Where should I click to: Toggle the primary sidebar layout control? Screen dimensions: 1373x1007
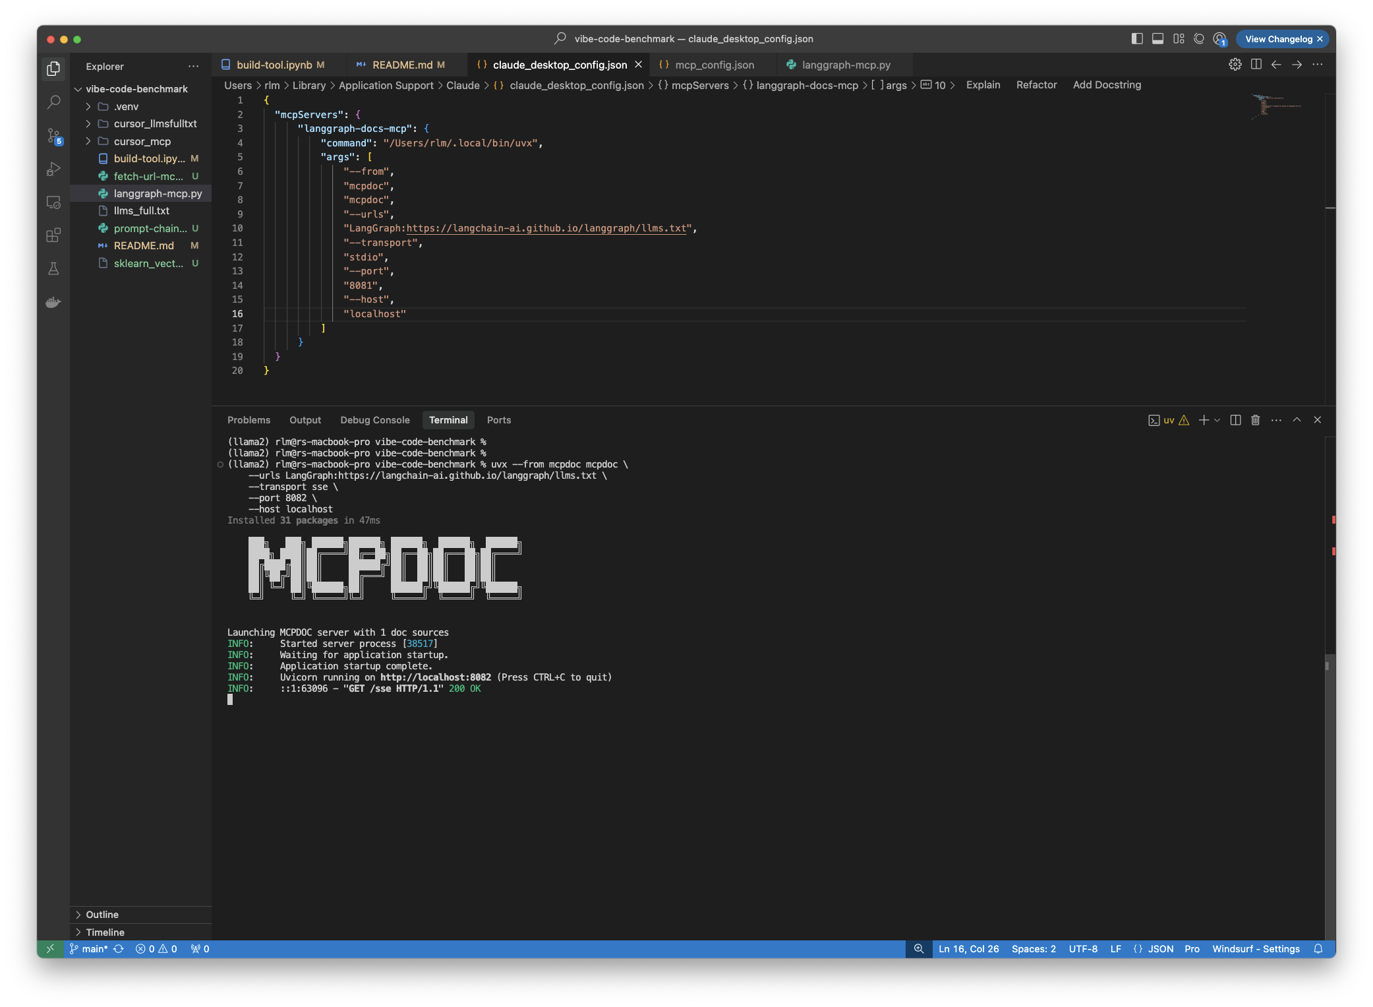tap(1138, 38)
